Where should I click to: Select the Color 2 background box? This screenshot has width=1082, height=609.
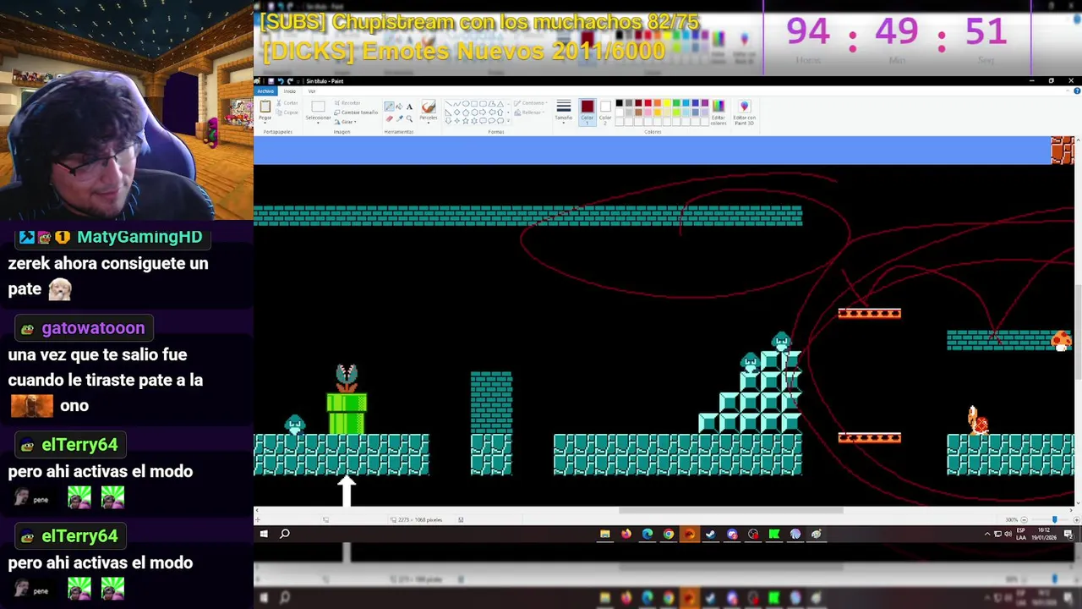pos(605,112)
